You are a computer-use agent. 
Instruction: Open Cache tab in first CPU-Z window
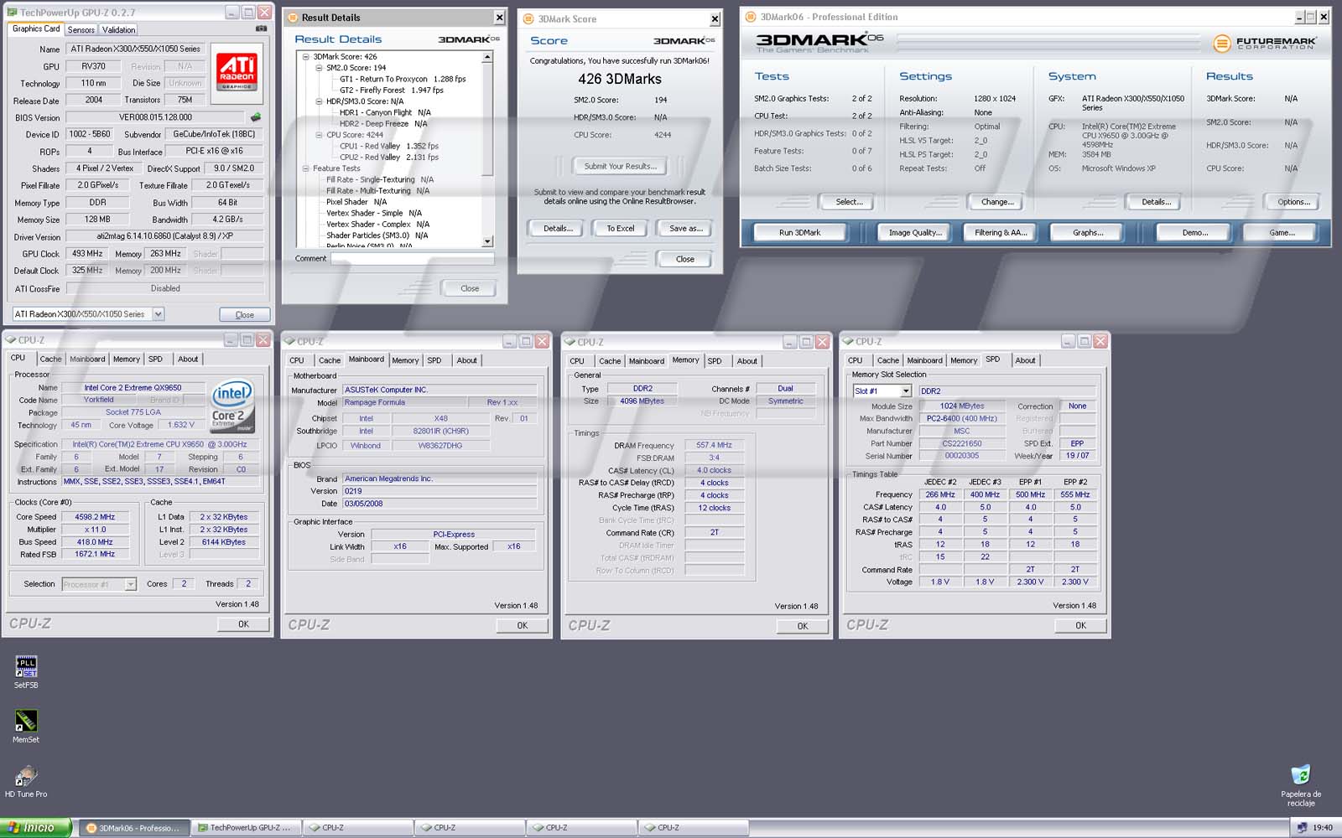coord(51,359)
